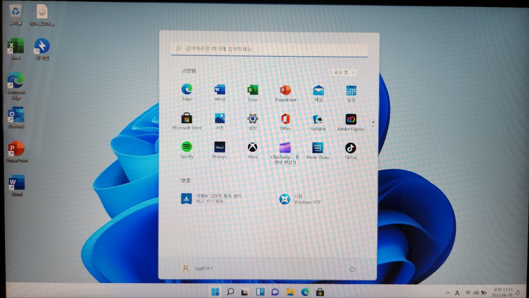Viewport: 529px width, 298px height.
Task: Open the Prime Video pinned app
Action: coord(318,151)
